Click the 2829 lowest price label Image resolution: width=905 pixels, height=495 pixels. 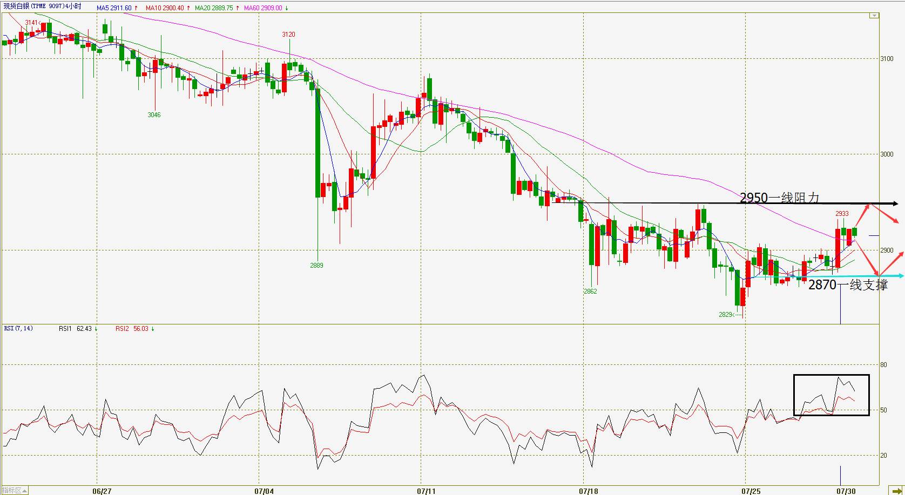[x=726, y=315]
